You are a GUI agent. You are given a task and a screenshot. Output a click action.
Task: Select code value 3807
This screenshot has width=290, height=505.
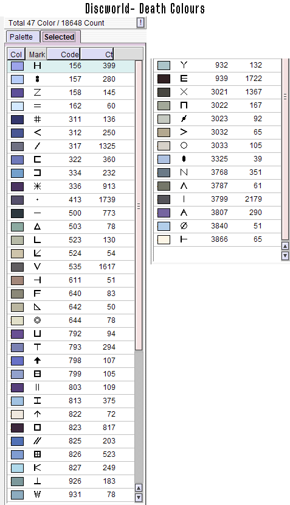219,213
